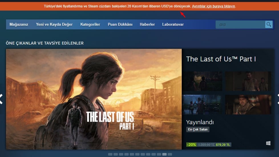This screenshot has height=157, width=279.
Task: Focus the 'ara' search field
Action: click(240, 24)
